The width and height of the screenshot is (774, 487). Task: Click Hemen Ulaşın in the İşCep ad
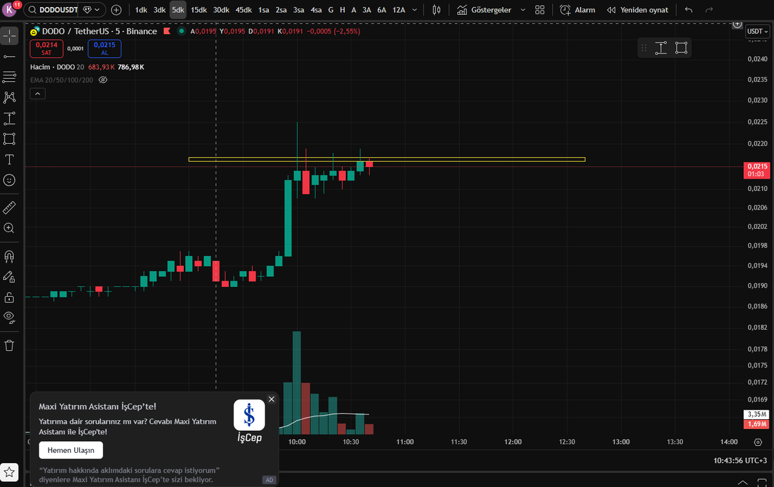click(x=70, y=450)
